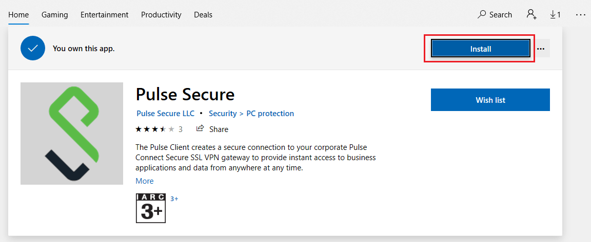The image size is (591, 242).
Task: Open the Pulse Secure LLC publisher link
Action: (x=165, y=114)
